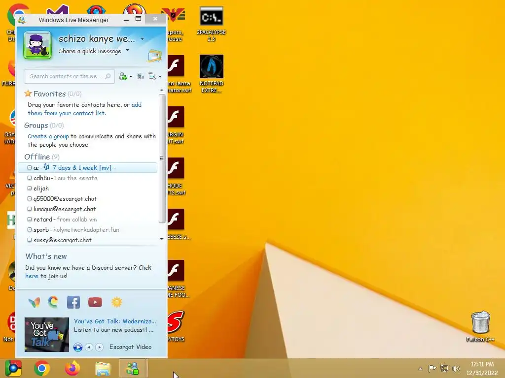Click the previous video arrow button
This screenshot has height=378, width=505.
89,347
